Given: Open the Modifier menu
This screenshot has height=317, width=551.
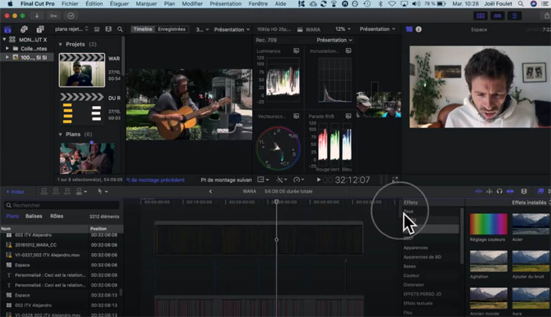Looking at the screenshot, I should pyautogui.click(x=192, y=4).
